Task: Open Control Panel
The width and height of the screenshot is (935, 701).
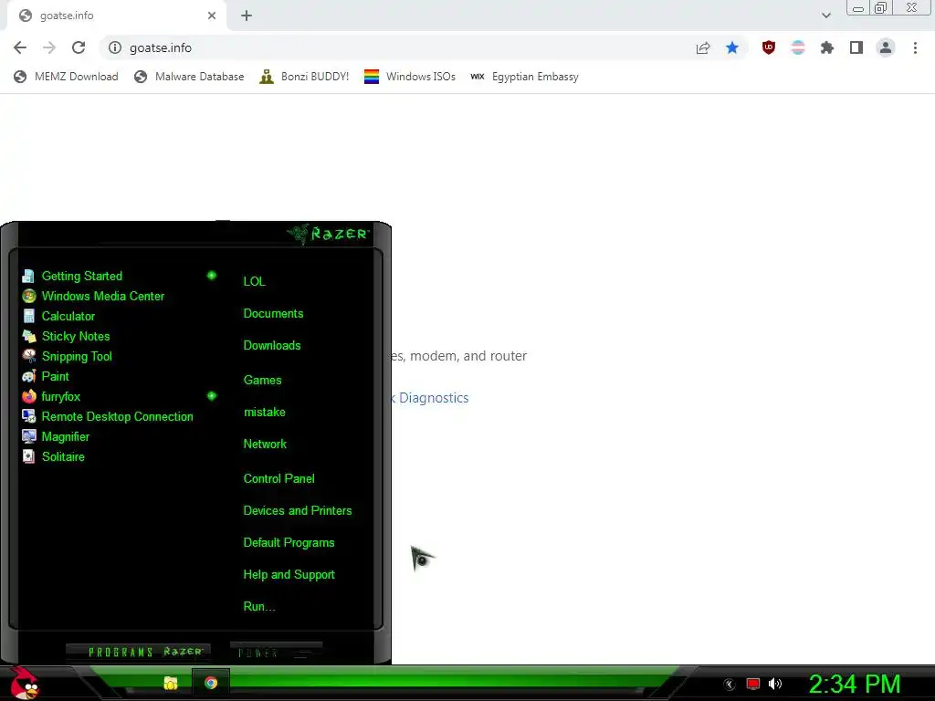Action: (278, 478)
